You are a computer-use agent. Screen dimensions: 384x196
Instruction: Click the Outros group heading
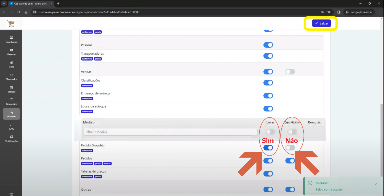[86, 190]
